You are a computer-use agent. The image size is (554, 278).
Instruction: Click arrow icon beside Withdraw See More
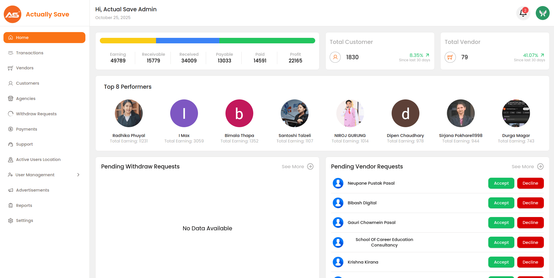pos(310,166)
